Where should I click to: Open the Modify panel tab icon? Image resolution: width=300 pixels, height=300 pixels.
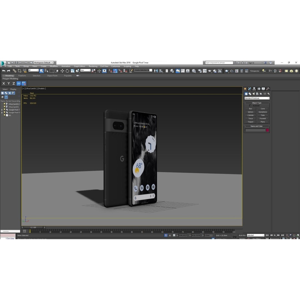[249, 89]
